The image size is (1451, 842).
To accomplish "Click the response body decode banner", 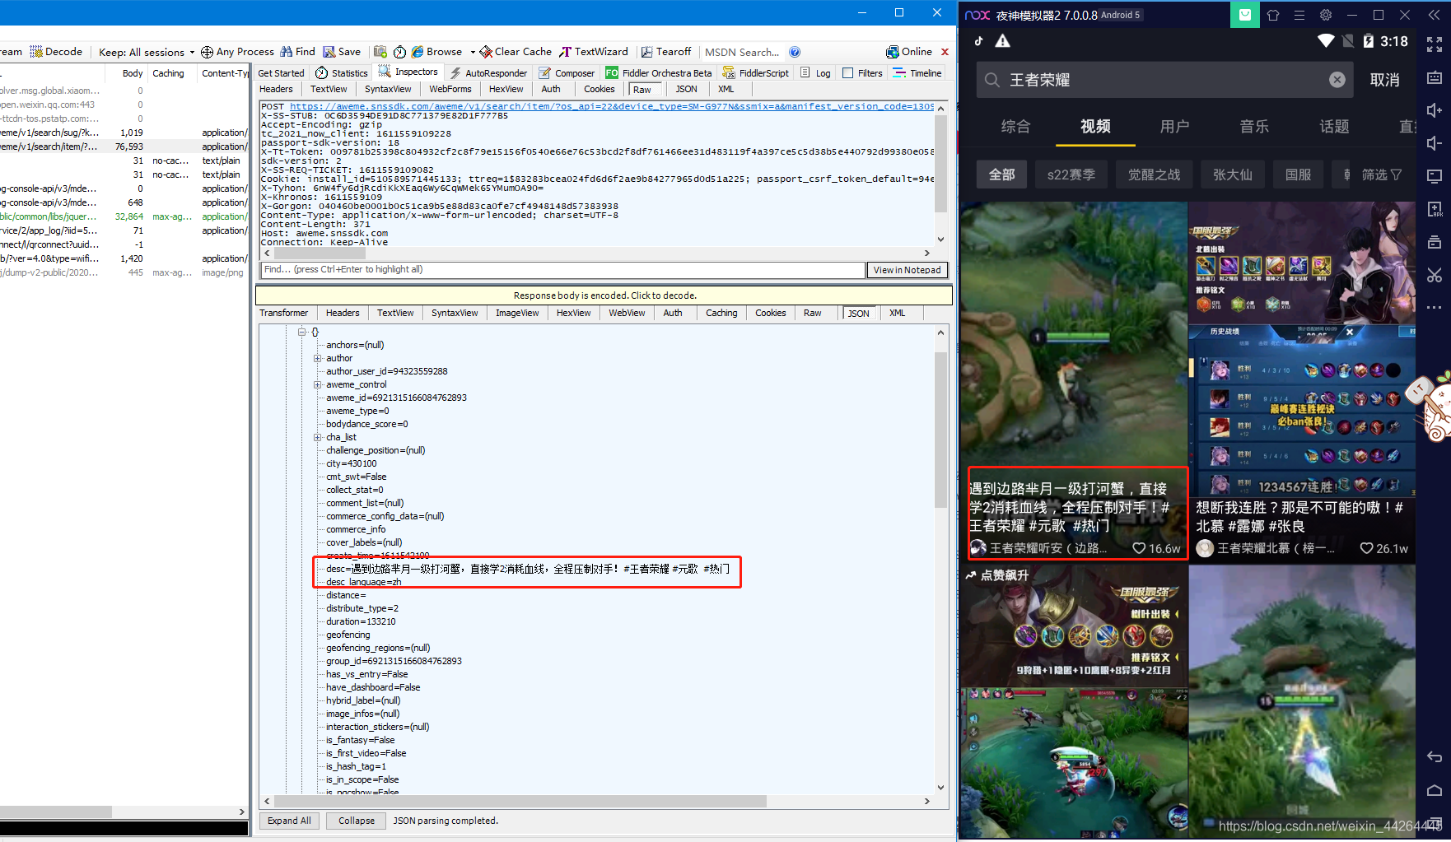I will 604,295.
